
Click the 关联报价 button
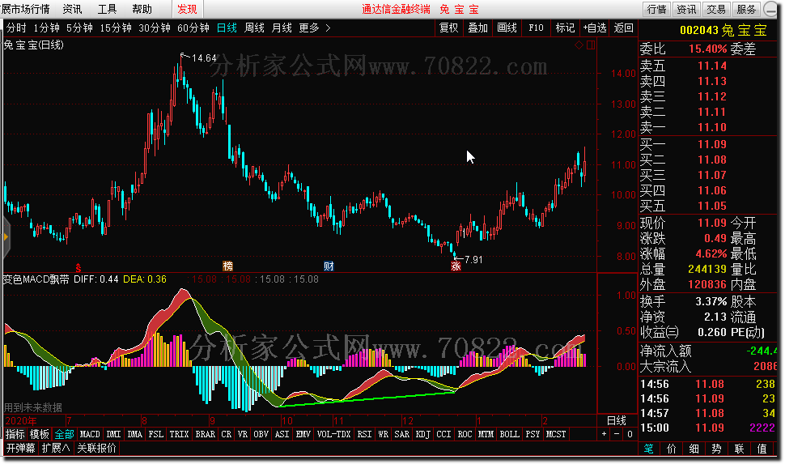(x=96, y=448)
